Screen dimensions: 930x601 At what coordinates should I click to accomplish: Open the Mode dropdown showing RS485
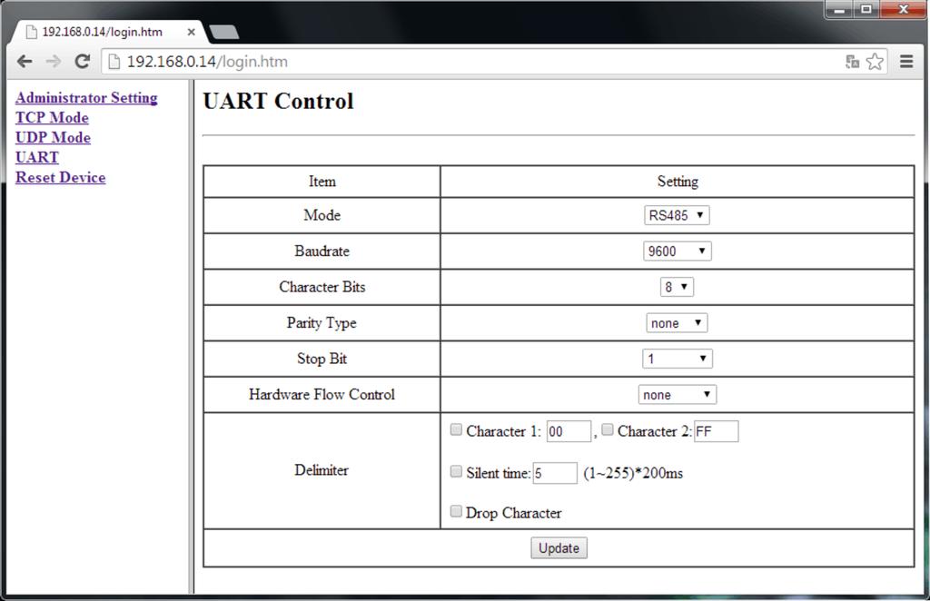tap(677, 215)
